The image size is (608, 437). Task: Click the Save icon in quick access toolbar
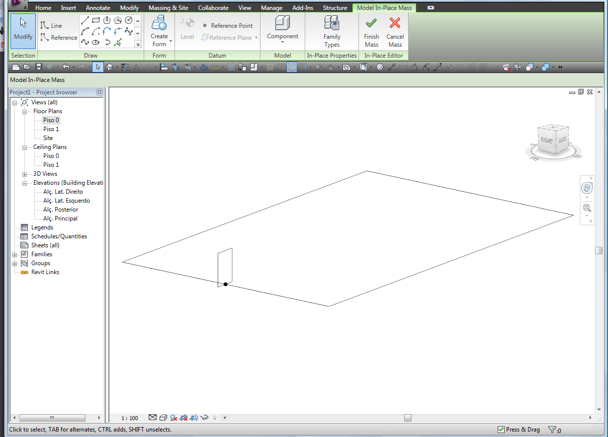(38, 67)
